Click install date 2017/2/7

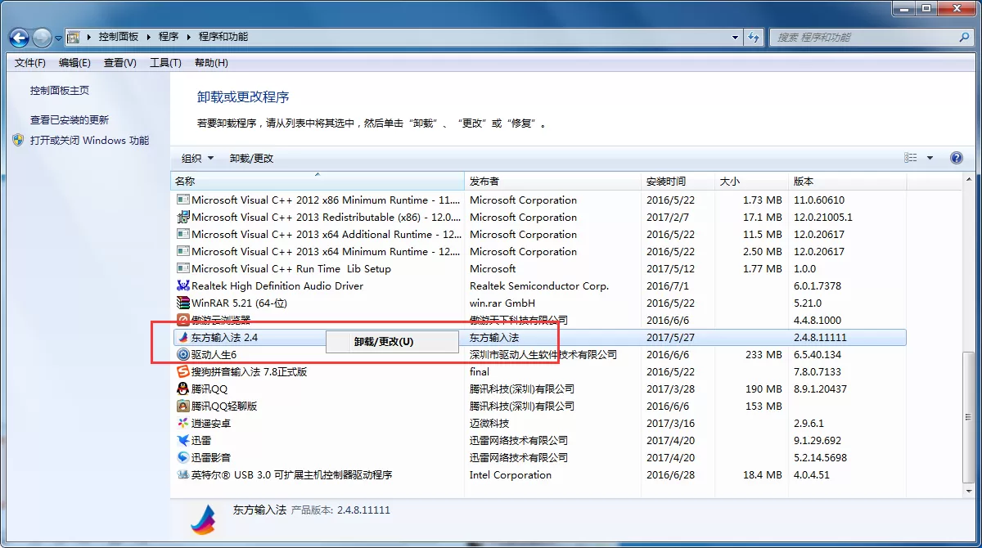click(668, 217)
